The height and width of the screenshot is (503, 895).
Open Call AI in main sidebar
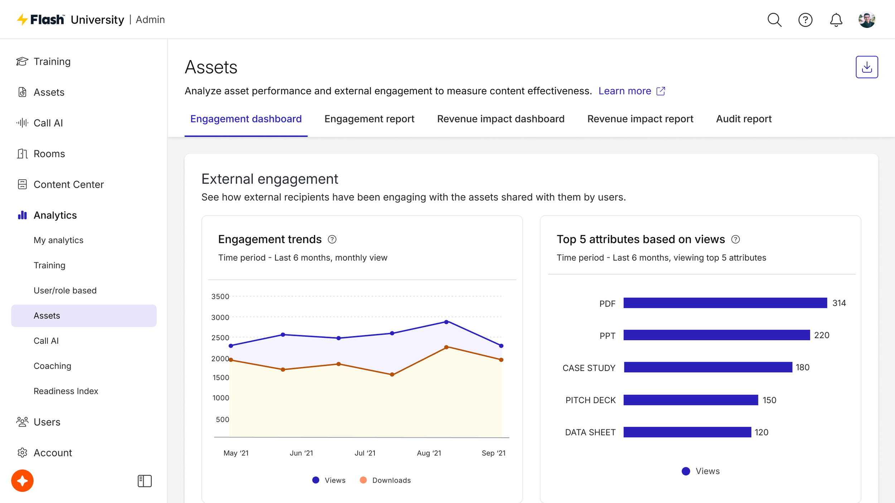click(48, 123)
